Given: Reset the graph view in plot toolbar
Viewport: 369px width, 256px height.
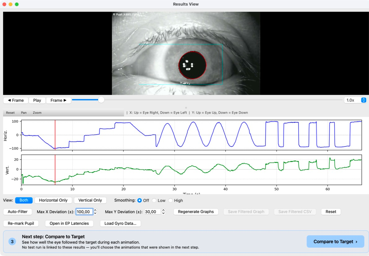Looking at the screenshot, I should (10, 113).
